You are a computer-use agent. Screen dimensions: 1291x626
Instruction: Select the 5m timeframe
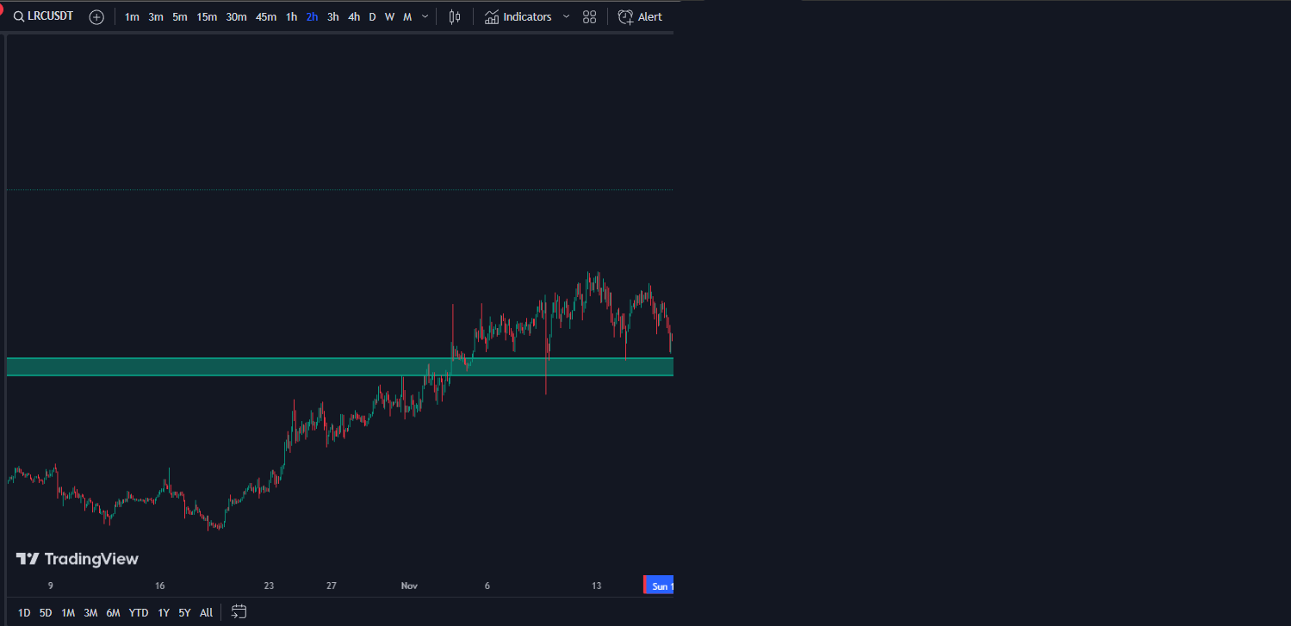click(179, 17)
